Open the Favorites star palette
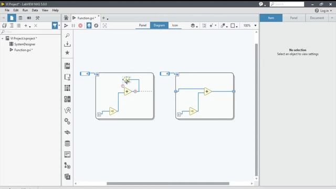Viewport: 336px width, 189px height. click(x=67, y=52)
